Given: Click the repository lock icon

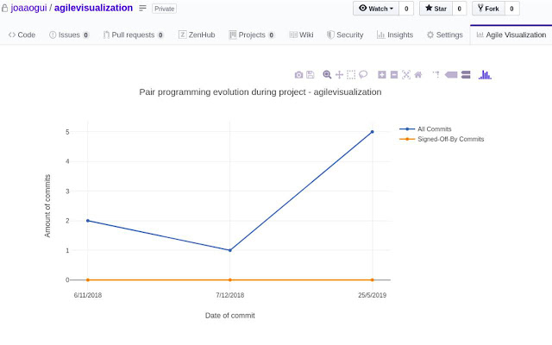Looking at the screenshot, I should tap(4, 8).
